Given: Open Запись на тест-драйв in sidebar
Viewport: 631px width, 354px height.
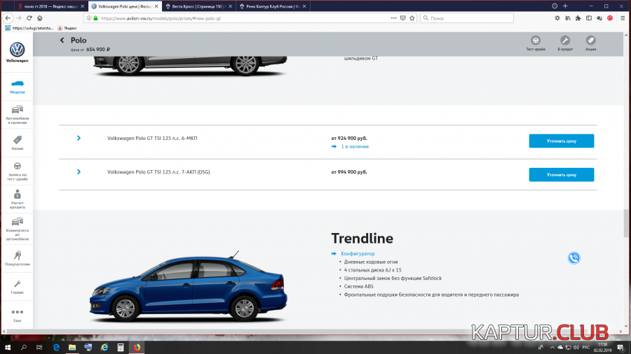Looking at the screenshot, I should (18, 171).
